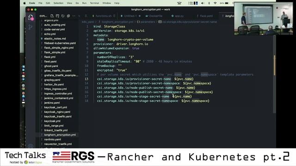
Task: Click parameters in the breadcrumb
Action: point(148,22)
